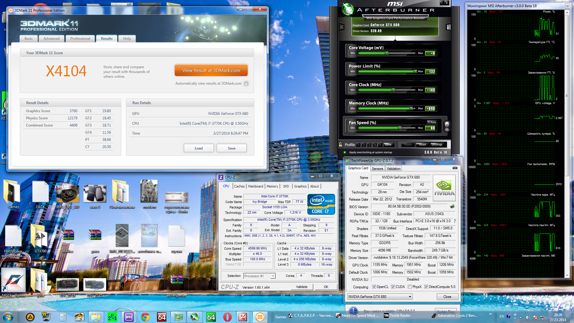Viewport: 574px width, 323px height.
Task: Open Google Chrome from taskbar
Action: point(145,317)
